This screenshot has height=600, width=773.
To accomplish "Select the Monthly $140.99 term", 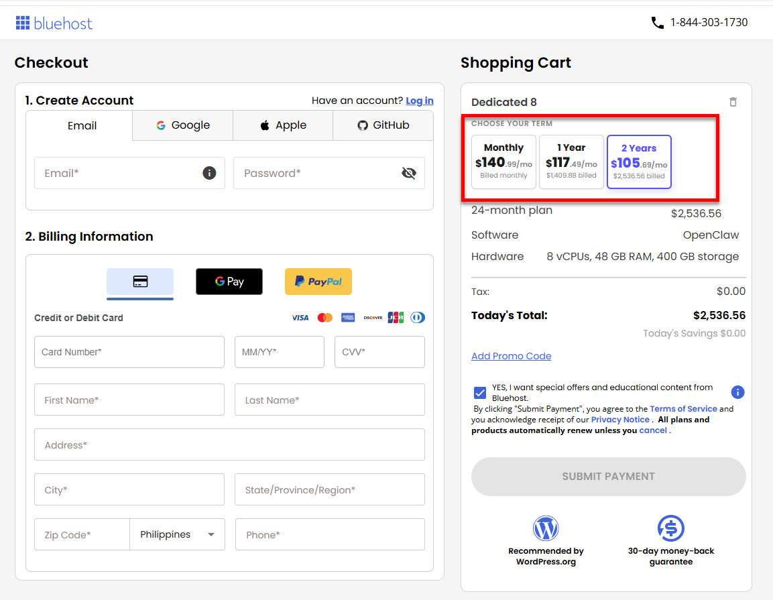I will point(504,162).
